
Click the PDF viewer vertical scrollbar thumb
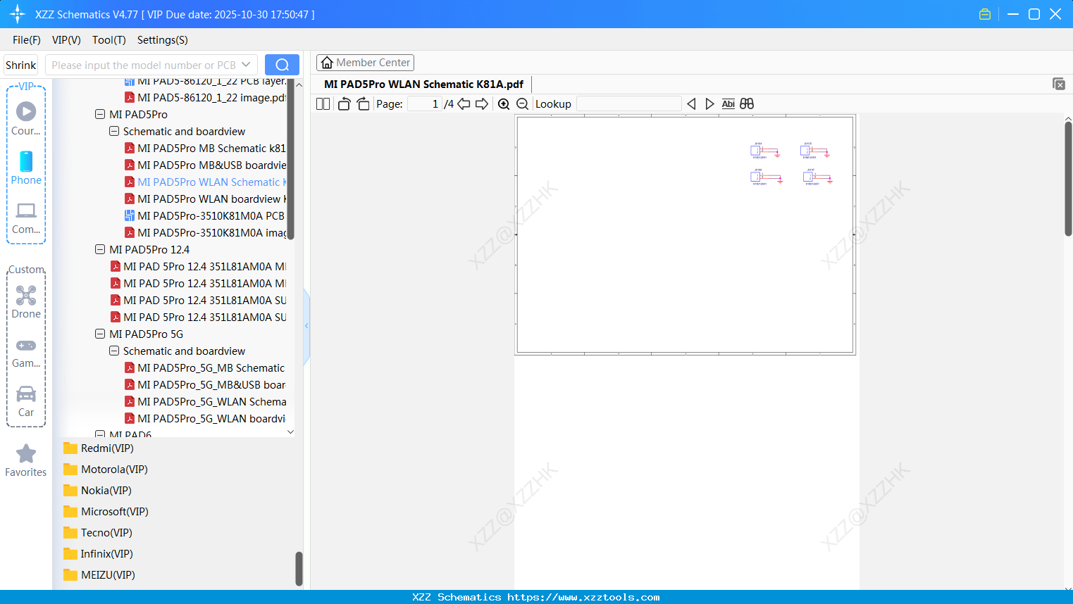coord(1068,179)
